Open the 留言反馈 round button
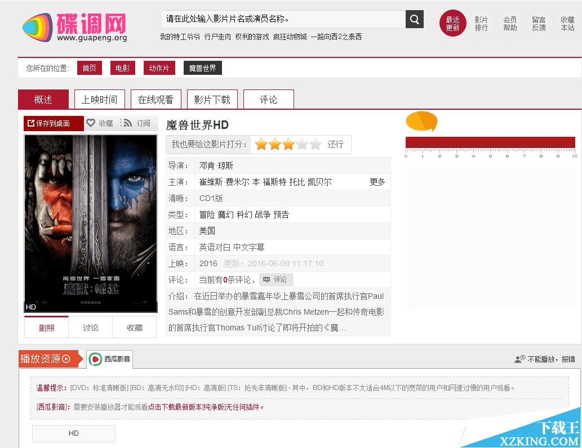This screenshot has width=582, height=448. (539, 24)
